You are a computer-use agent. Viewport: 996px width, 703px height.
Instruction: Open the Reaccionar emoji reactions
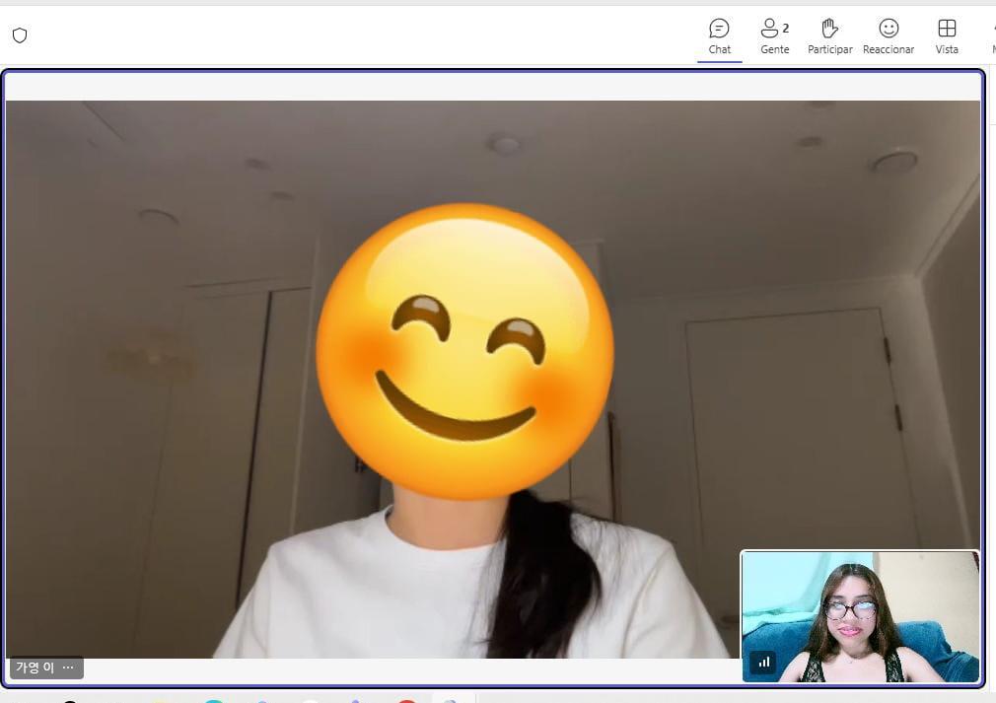(x=888, y=36)
